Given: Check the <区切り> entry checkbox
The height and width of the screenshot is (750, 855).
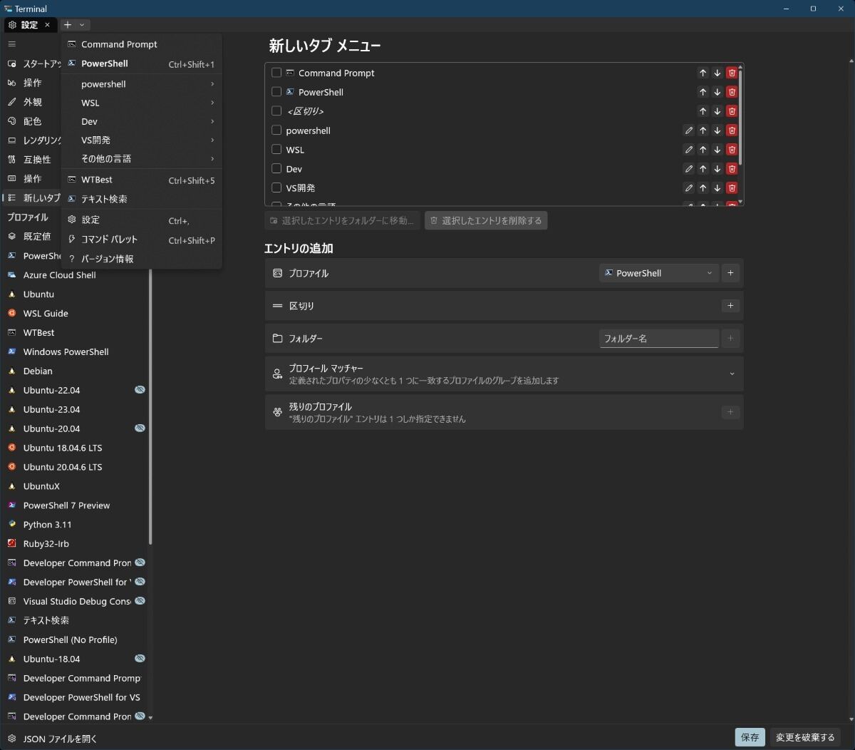Looking at the screenshot, I should [x=276, y=111].
